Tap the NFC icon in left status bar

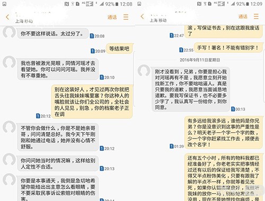click(67, 4)
